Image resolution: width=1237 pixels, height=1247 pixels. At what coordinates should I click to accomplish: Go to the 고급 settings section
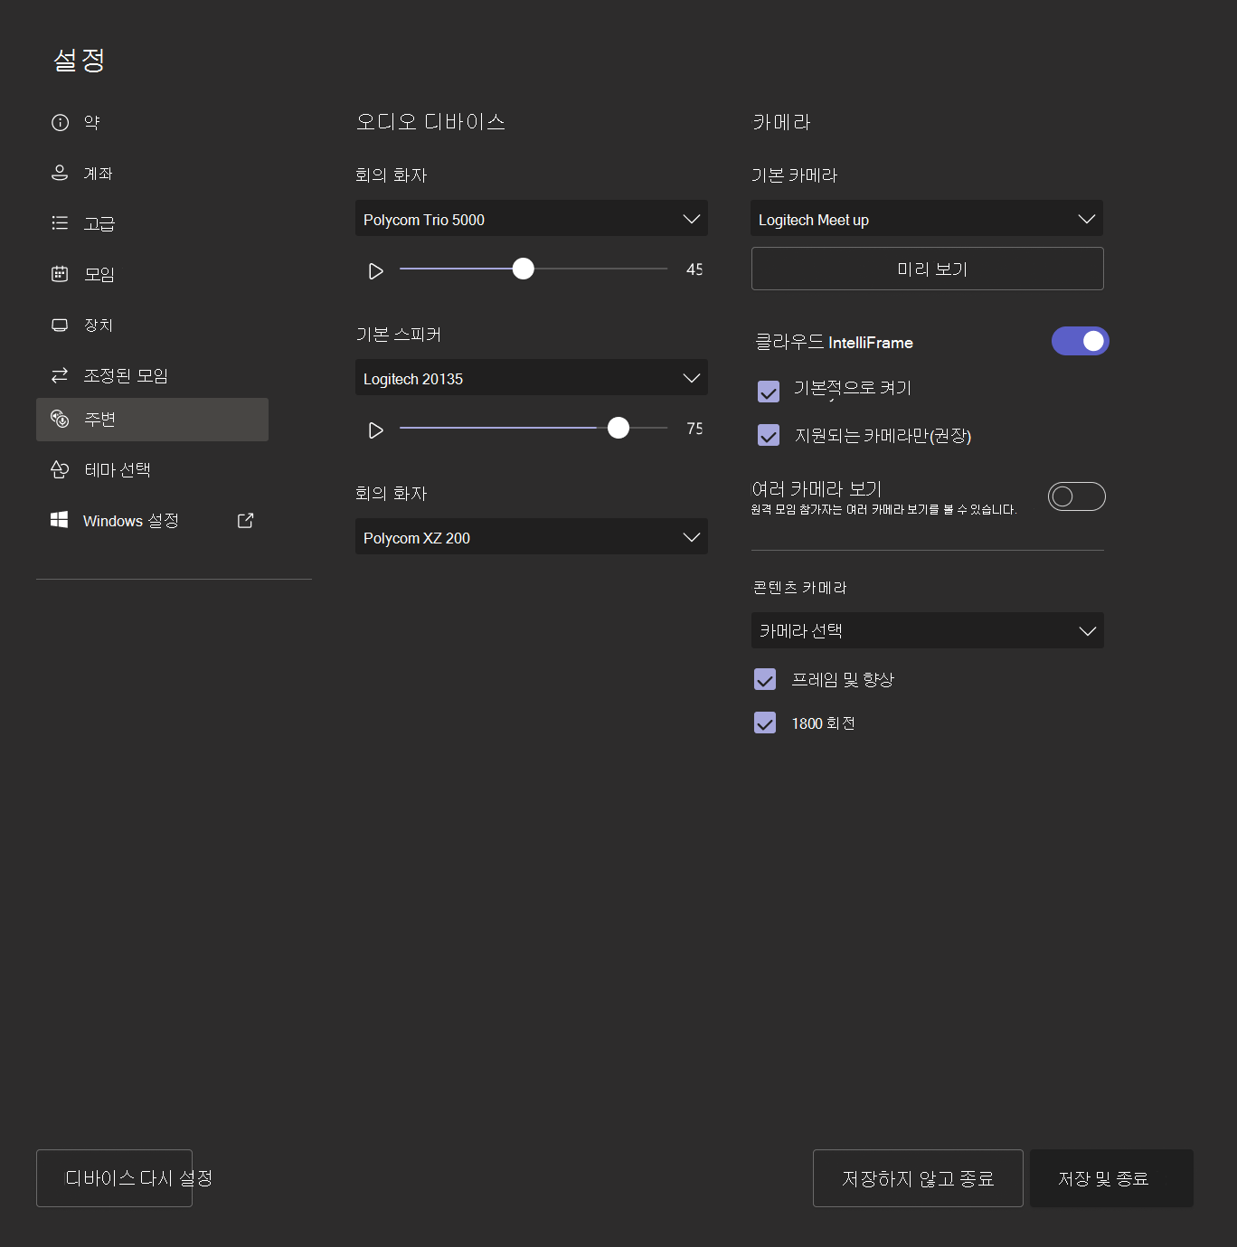[152, 223]
